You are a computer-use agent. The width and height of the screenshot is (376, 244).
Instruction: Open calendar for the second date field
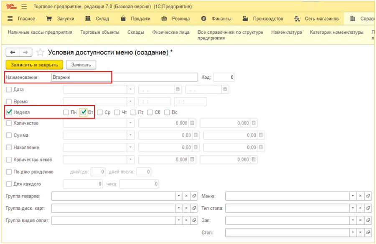coord(225,89)
